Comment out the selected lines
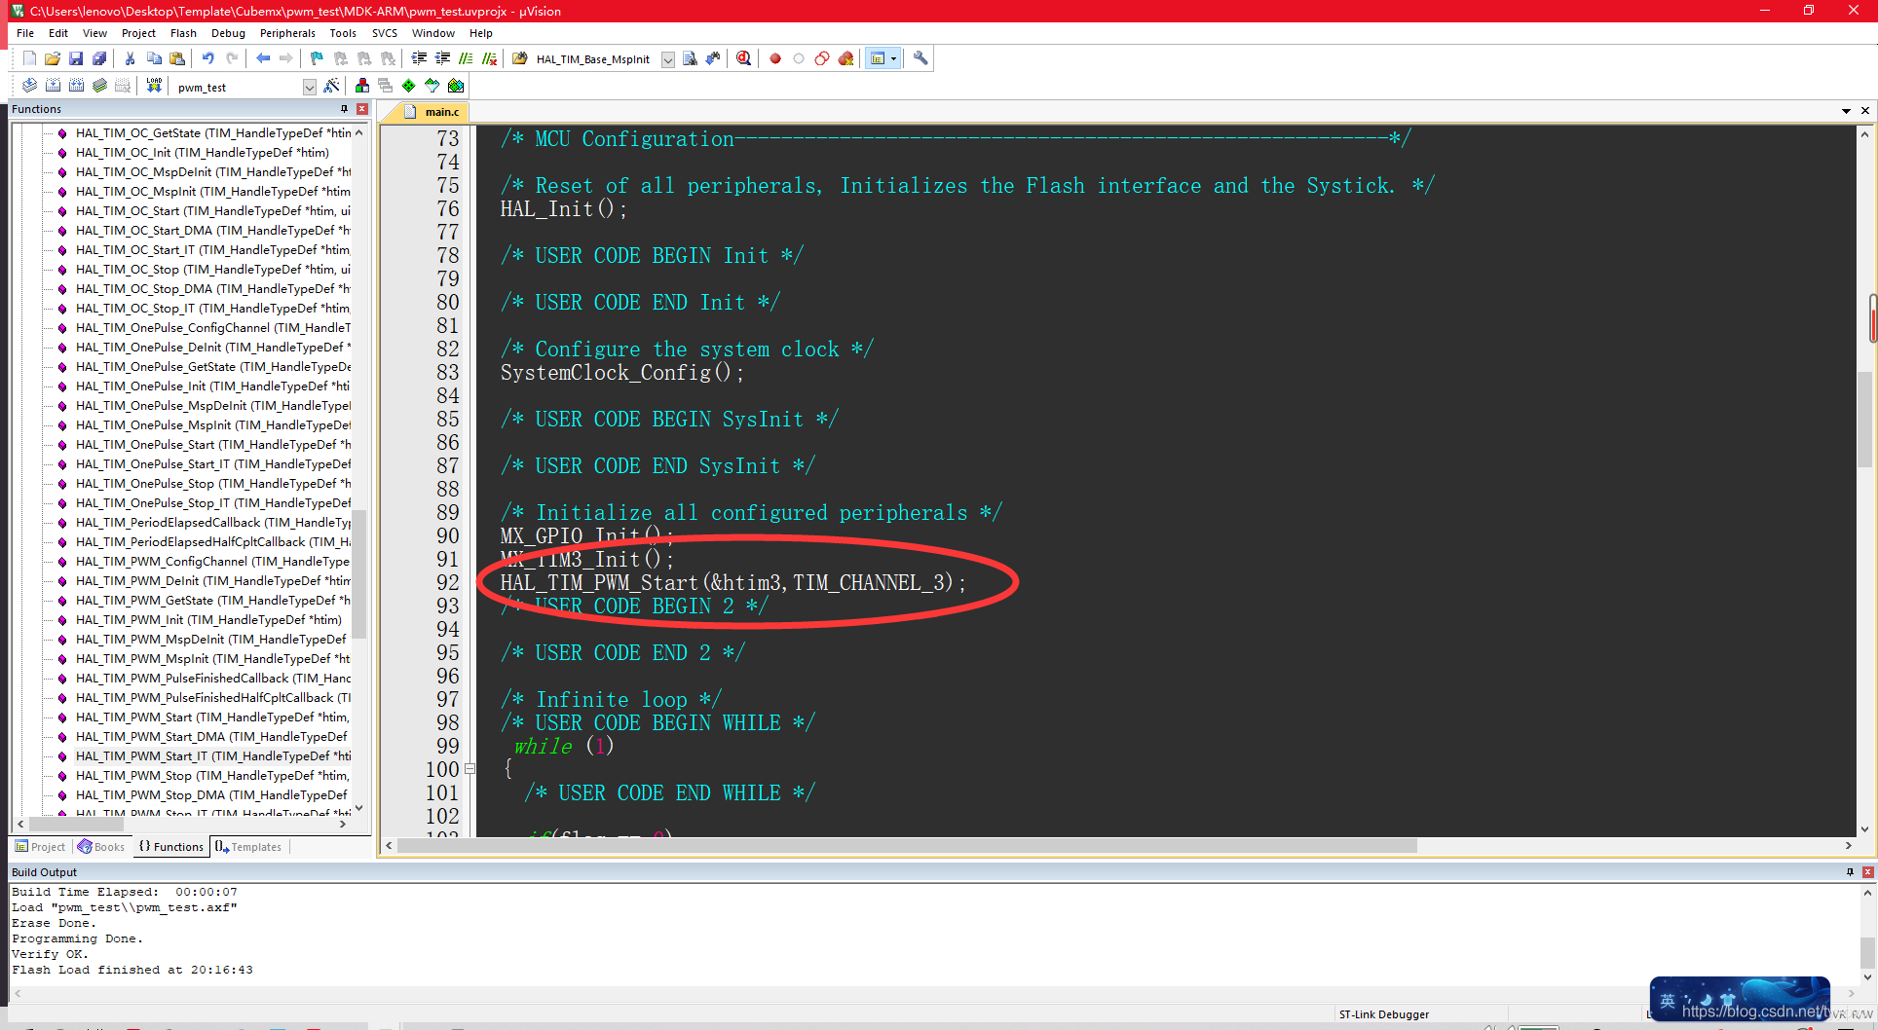 click(466, 58)
